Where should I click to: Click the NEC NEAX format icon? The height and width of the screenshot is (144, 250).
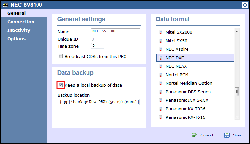(161, 66)
